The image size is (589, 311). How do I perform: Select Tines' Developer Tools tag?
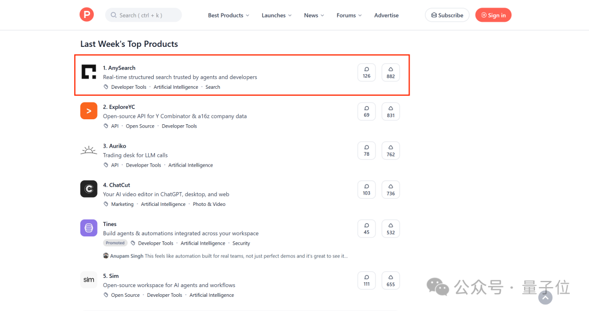click(x=155, y=243)
